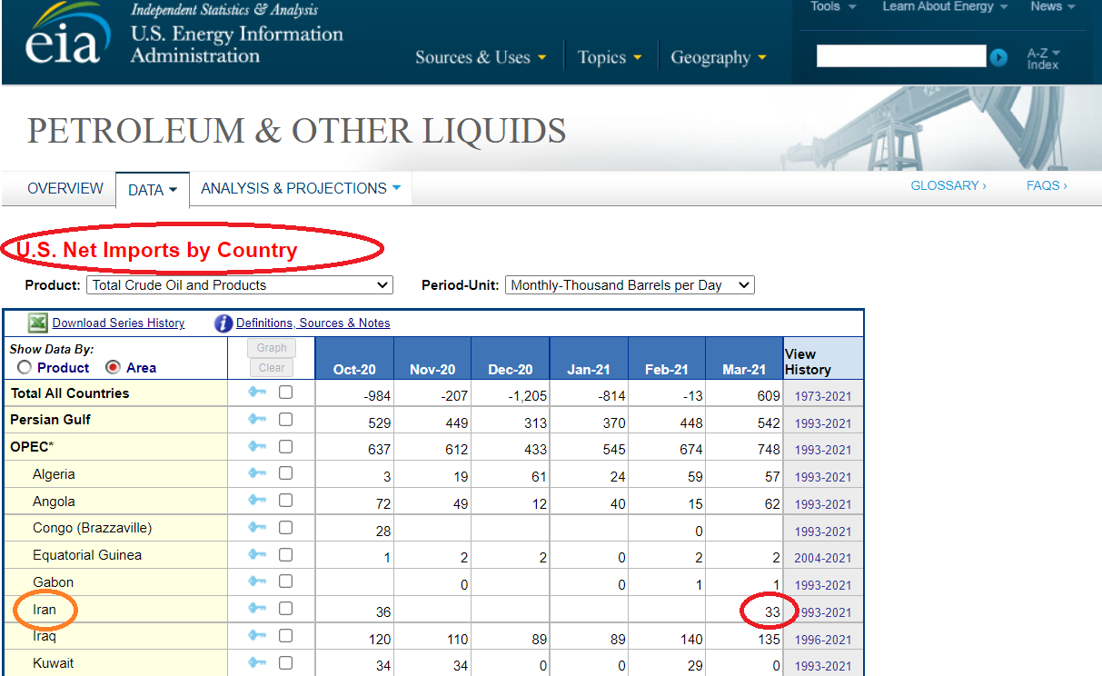Click the key icon for Persian Gulf
This screenshot has height=676, width=1102.
point(257,420)
